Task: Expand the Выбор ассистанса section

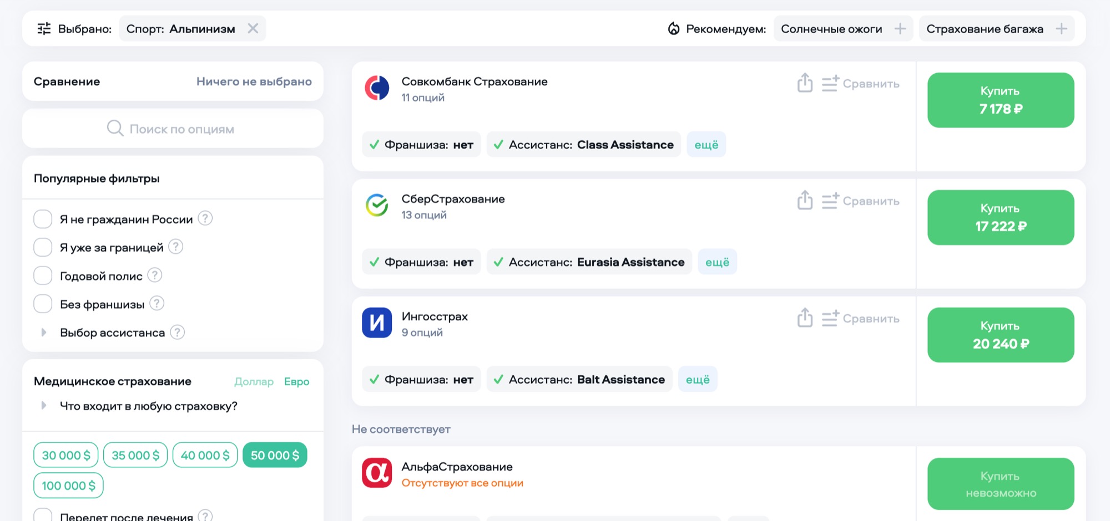Action: [x=44, y=333]
